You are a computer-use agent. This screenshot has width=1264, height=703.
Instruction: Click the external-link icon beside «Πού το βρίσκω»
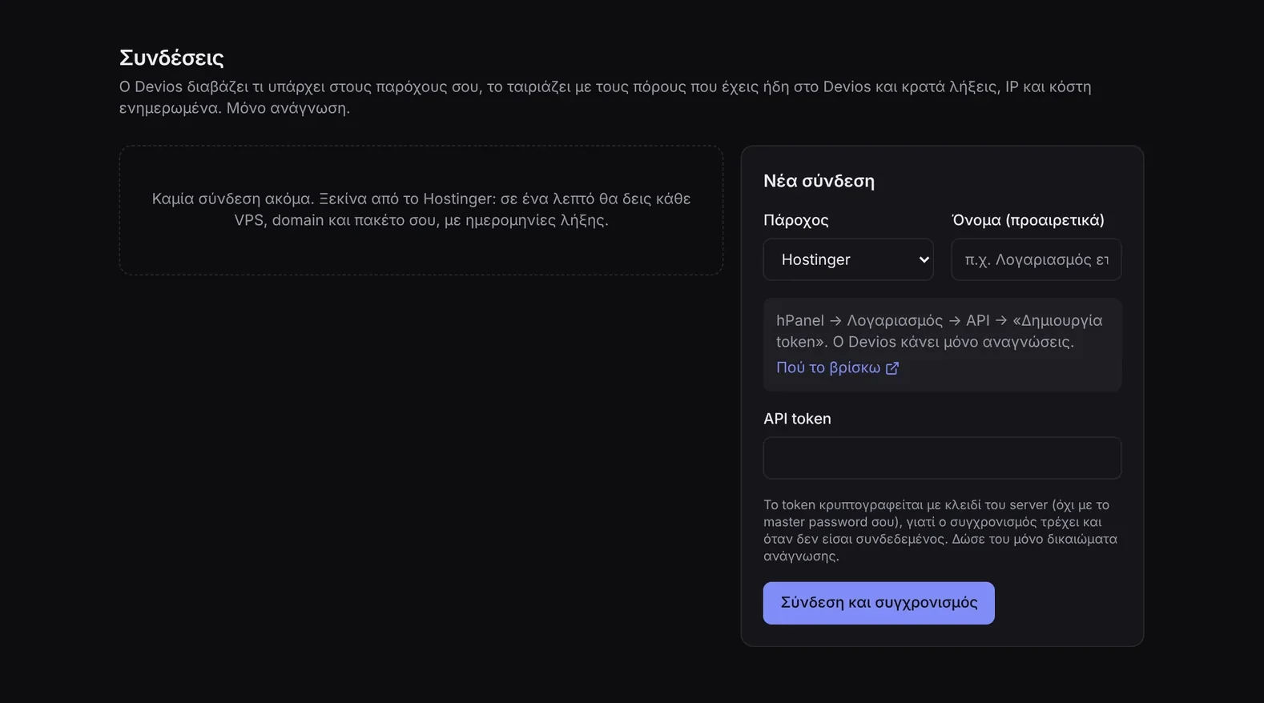(x=892, y=368)
